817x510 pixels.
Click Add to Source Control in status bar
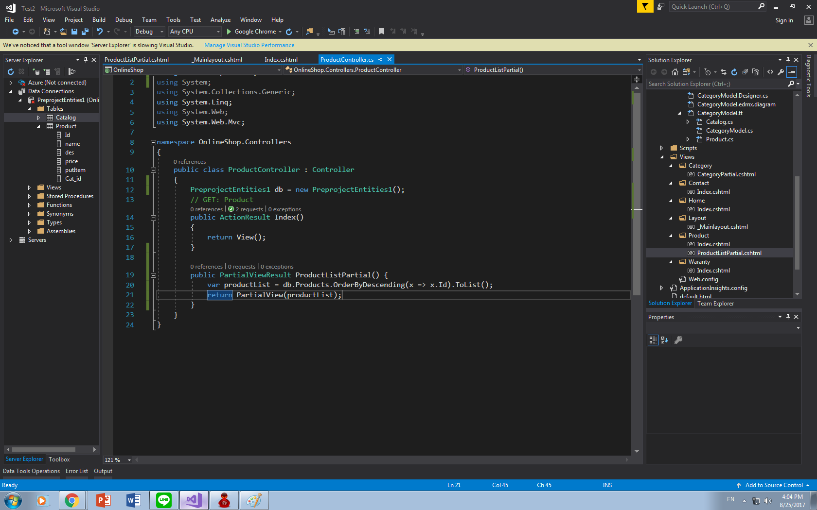[774, 485]
